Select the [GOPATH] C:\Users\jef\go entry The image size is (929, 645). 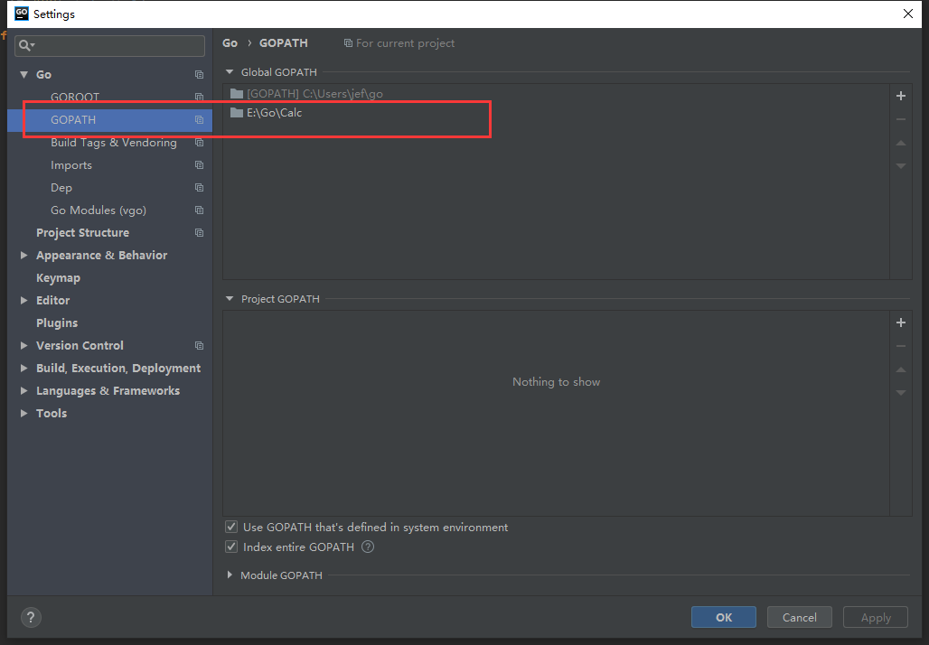click(556, 94)
